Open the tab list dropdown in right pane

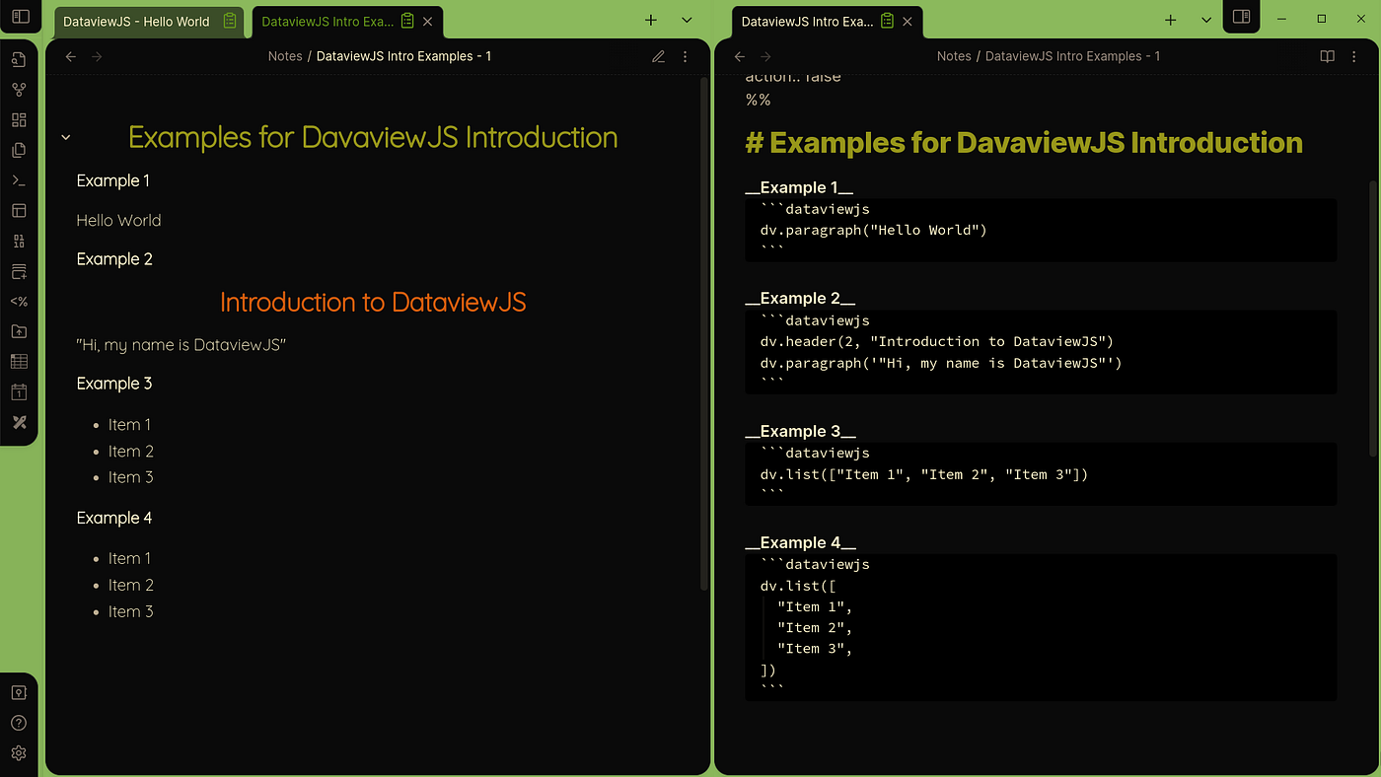(1205, 20)
